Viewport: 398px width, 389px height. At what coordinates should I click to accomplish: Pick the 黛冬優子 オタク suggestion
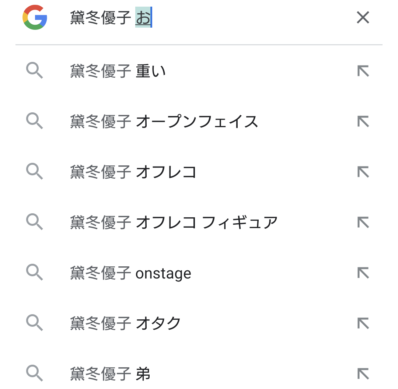coord(126,324)
